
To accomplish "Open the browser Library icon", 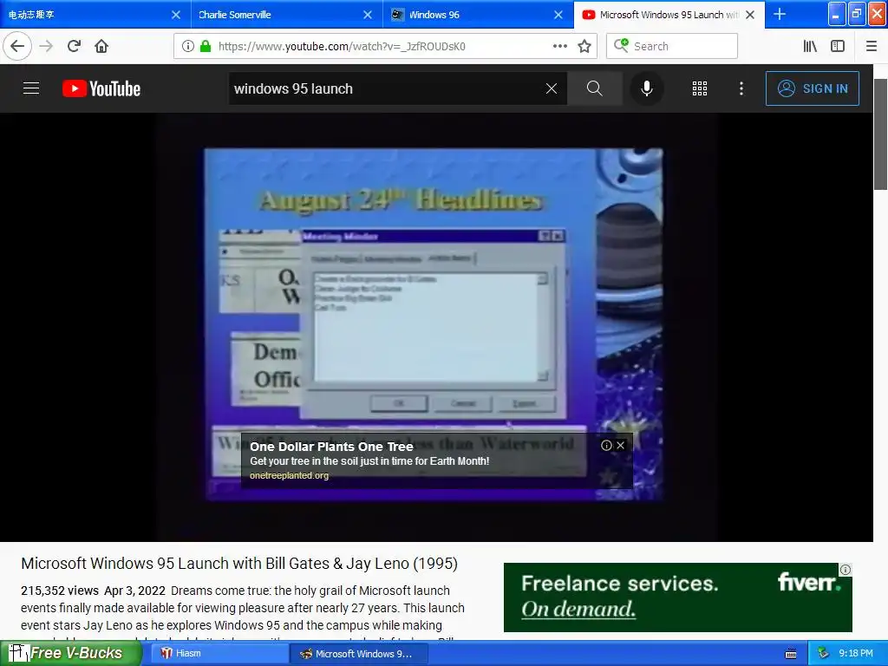I will point(810,46).
